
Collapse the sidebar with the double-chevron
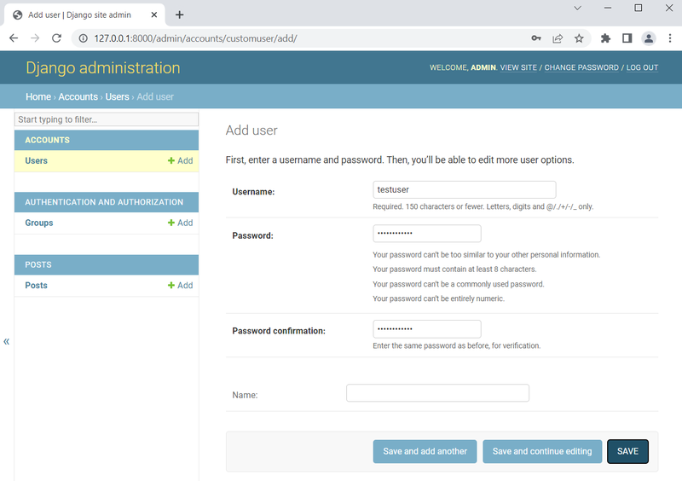(6, 341)
